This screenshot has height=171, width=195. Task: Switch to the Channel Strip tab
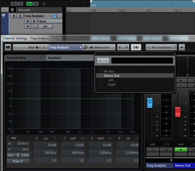point(25,58)
